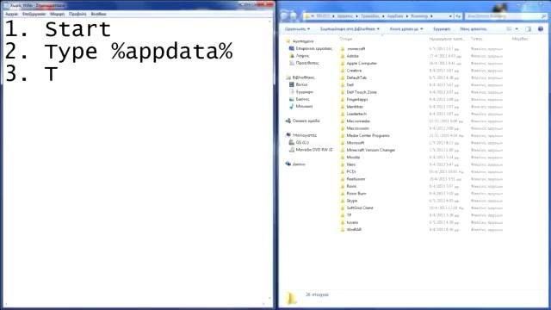Click the Apple Computer folder icon

coord(343,63)
